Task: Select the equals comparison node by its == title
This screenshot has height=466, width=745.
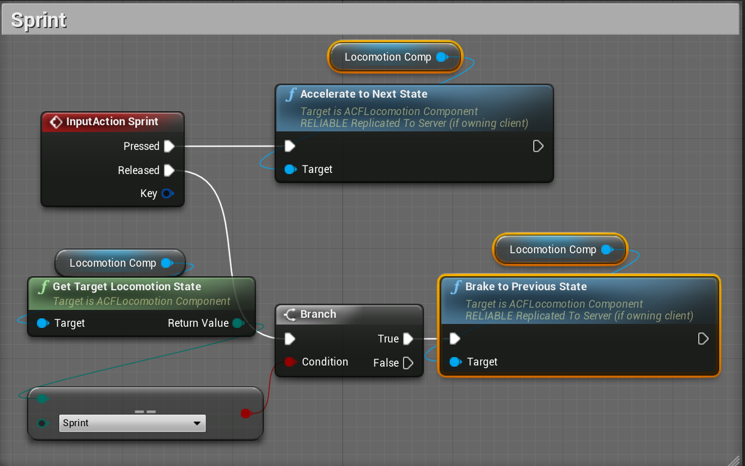Action: [x=145, y=412]
